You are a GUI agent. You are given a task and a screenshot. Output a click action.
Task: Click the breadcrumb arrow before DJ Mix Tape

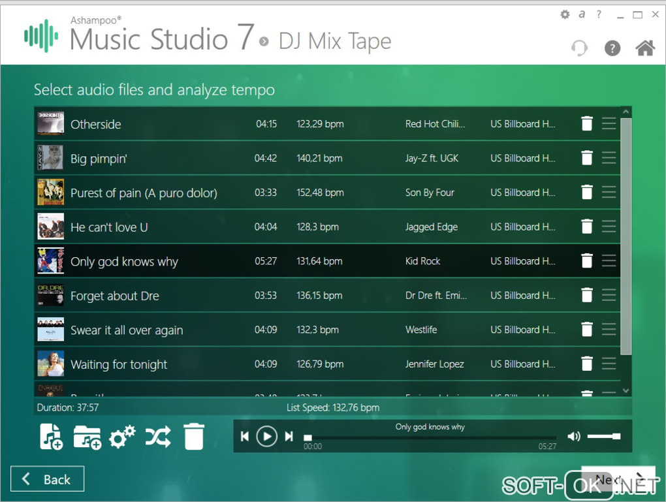(x=264, y=42)
